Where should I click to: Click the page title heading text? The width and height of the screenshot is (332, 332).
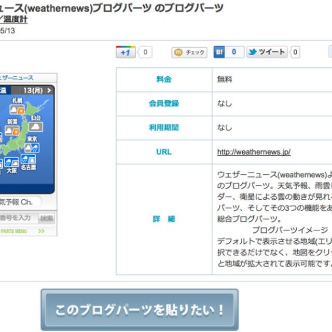(112, 8)
